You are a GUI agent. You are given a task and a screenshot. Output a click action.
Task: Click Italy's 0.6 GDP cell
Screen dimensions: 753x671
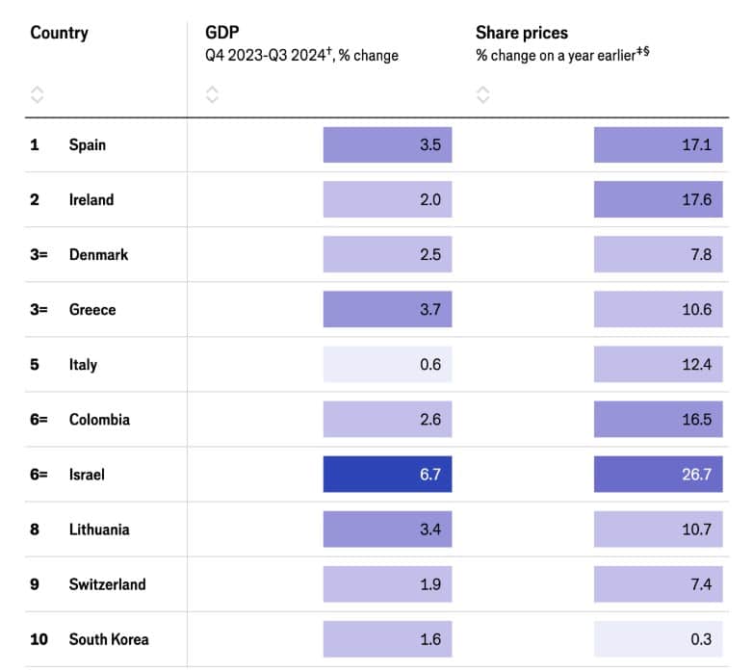pyautogui.click(x=387, y=365)
